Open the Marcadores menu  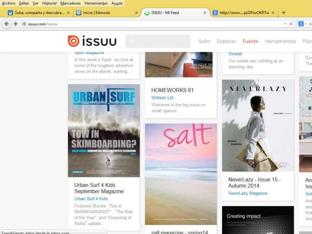pyautogui.click(x=70, y=3)
